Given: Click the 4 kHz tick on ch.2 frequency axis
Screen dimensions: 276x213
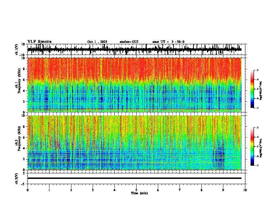Looking at the screenshot, I should [24, 148].
